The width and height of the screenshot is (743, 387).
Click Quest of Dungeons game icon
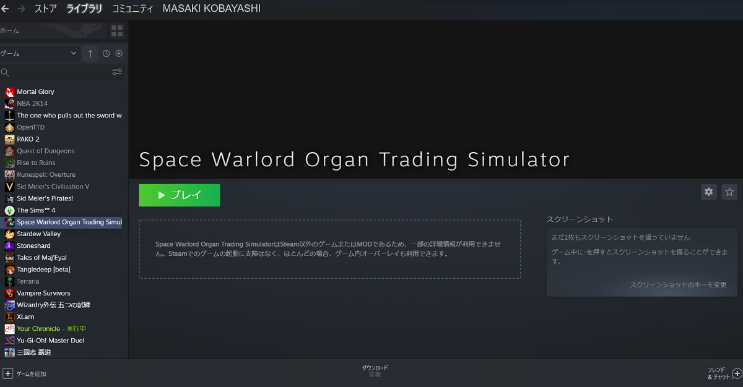[x=10, y=151]
